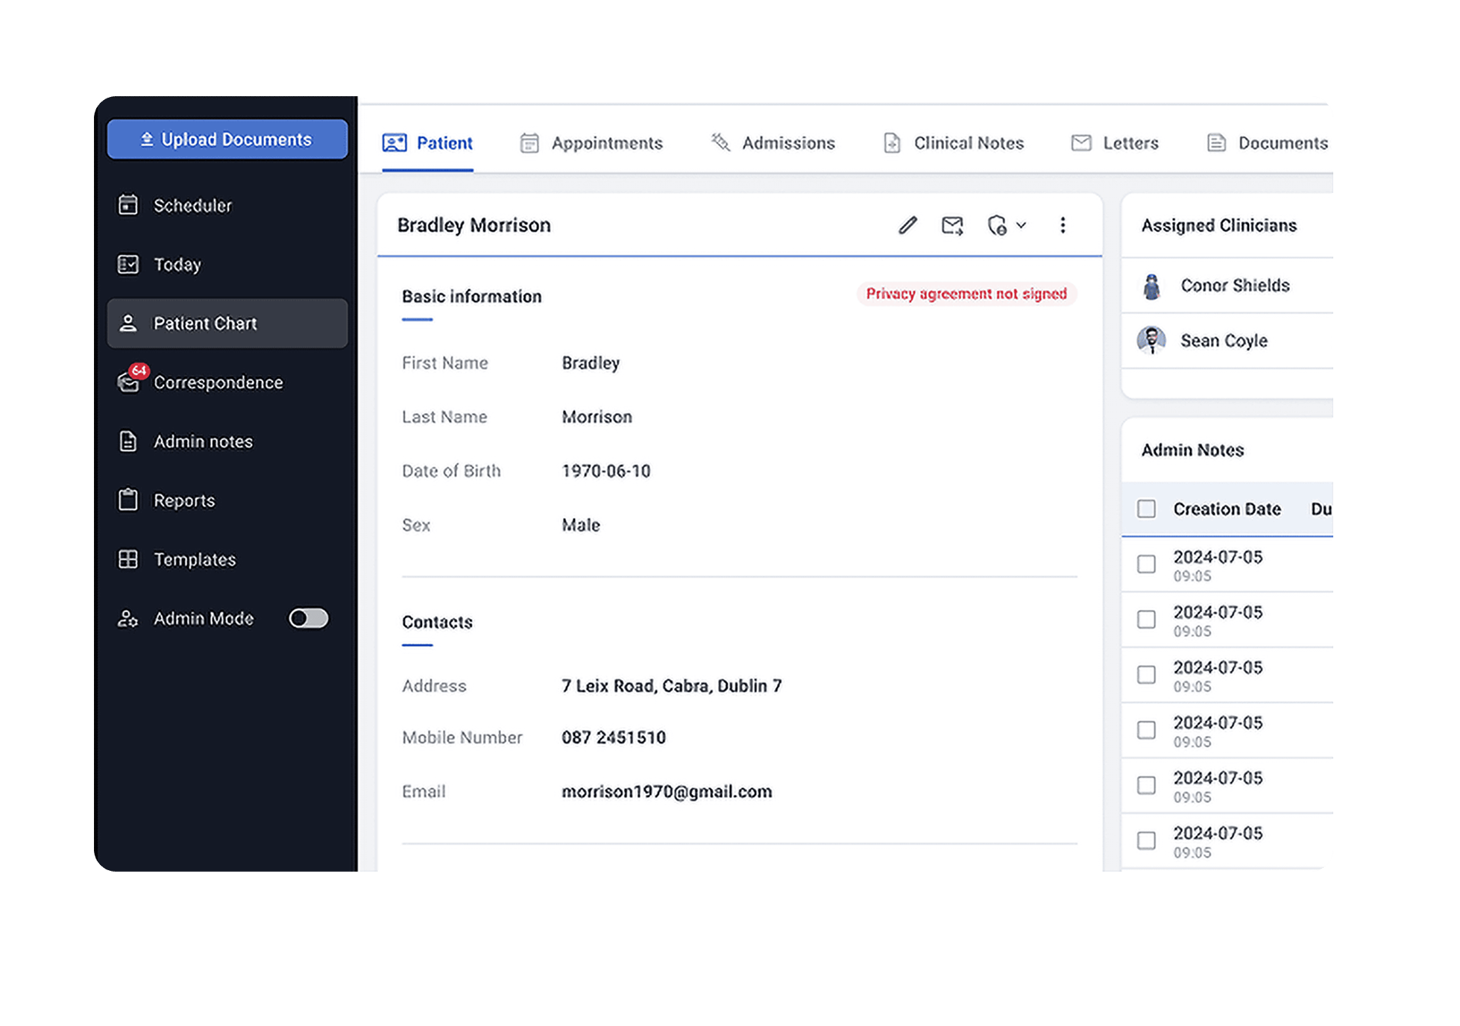Enable Admin Mode toggle
Screen dimensions: 1460x1026
point(307,618)
